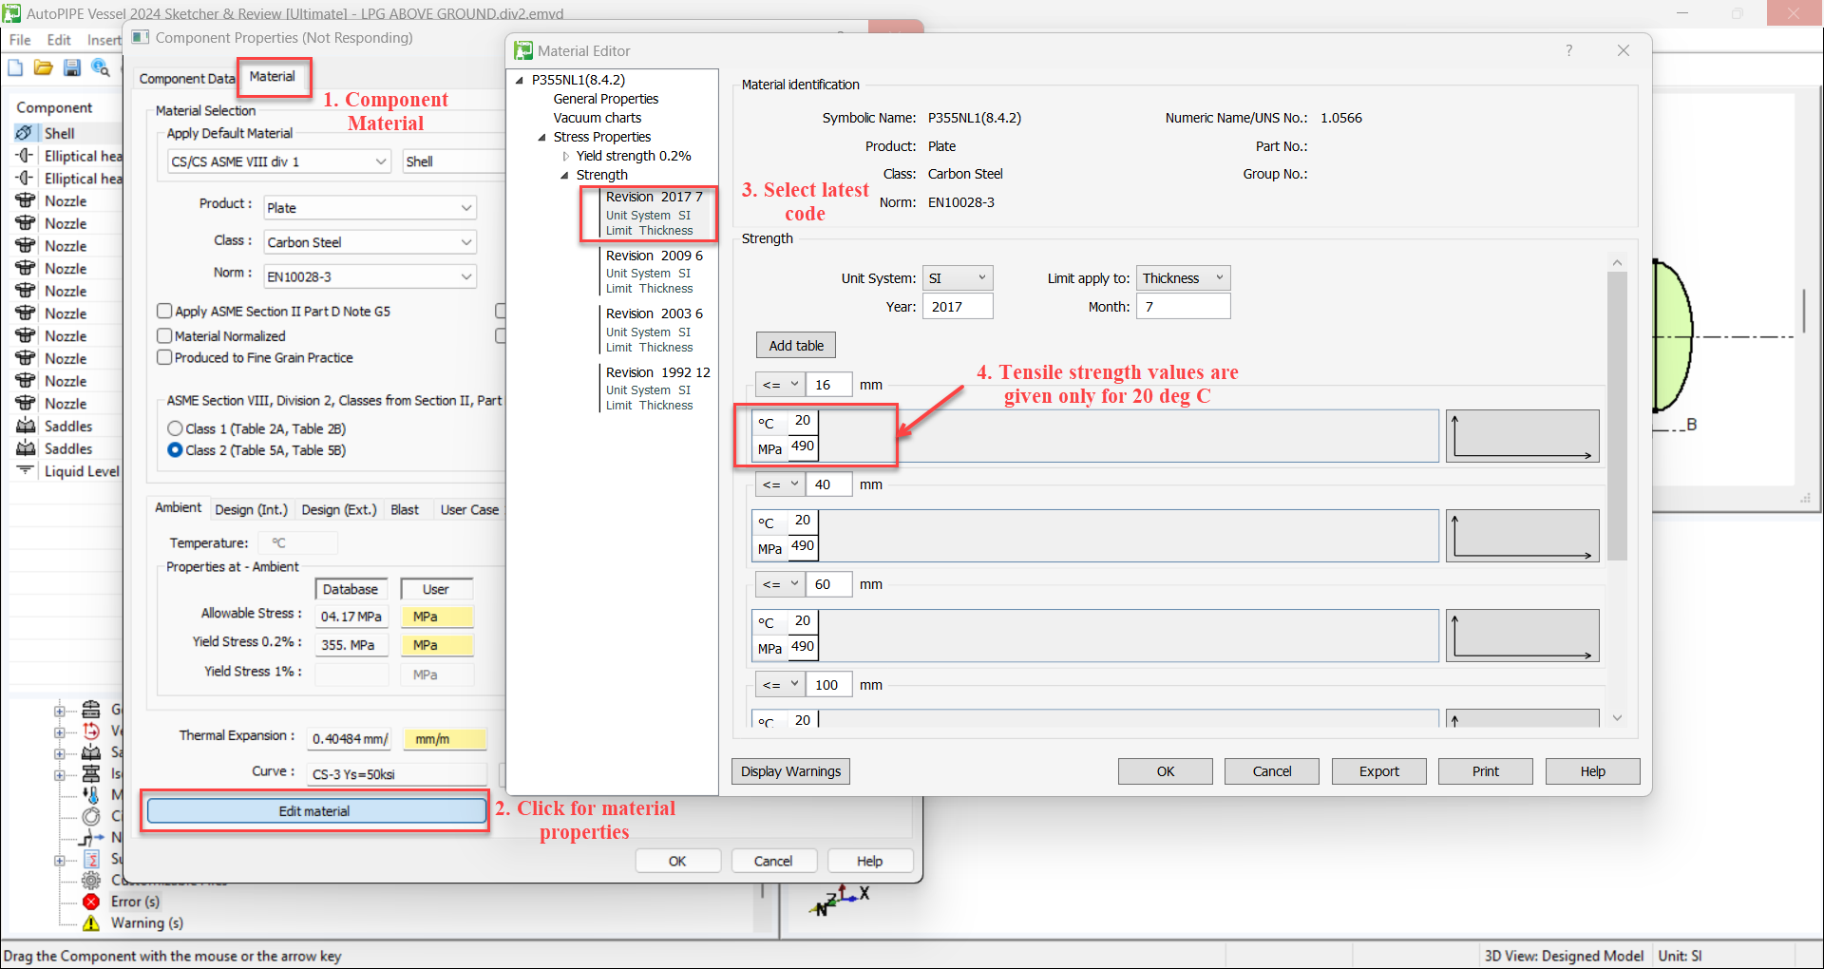Switch to the Design (Ext.) tab
This screenshot has height=969, width=1824.
coord(338,510)
